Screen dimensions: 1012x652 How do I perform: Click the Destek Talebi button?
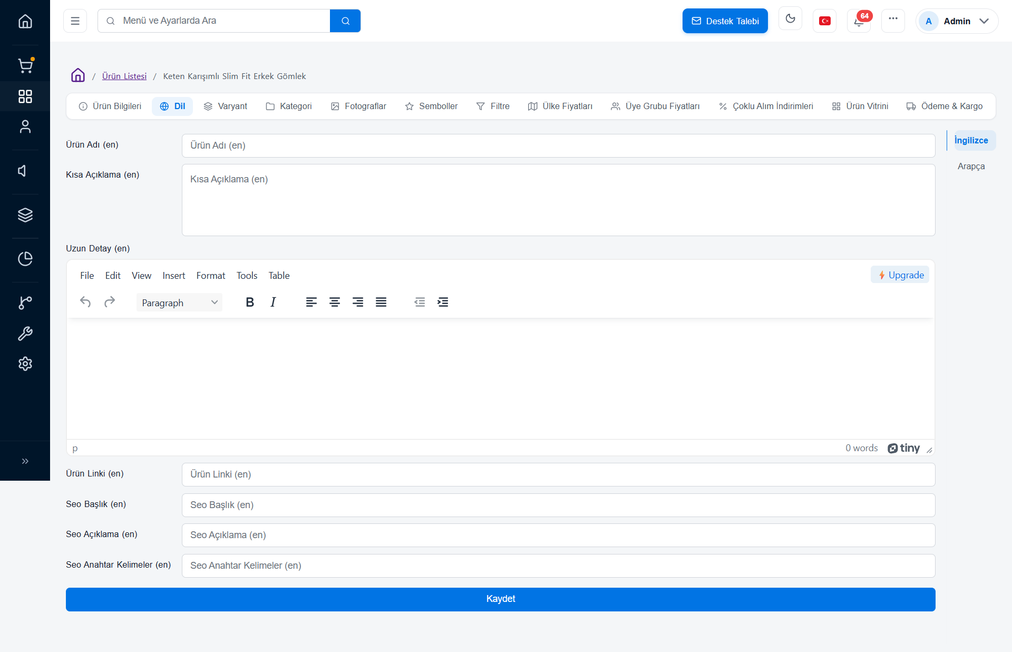pyautogui.click(x=725, y=21)
